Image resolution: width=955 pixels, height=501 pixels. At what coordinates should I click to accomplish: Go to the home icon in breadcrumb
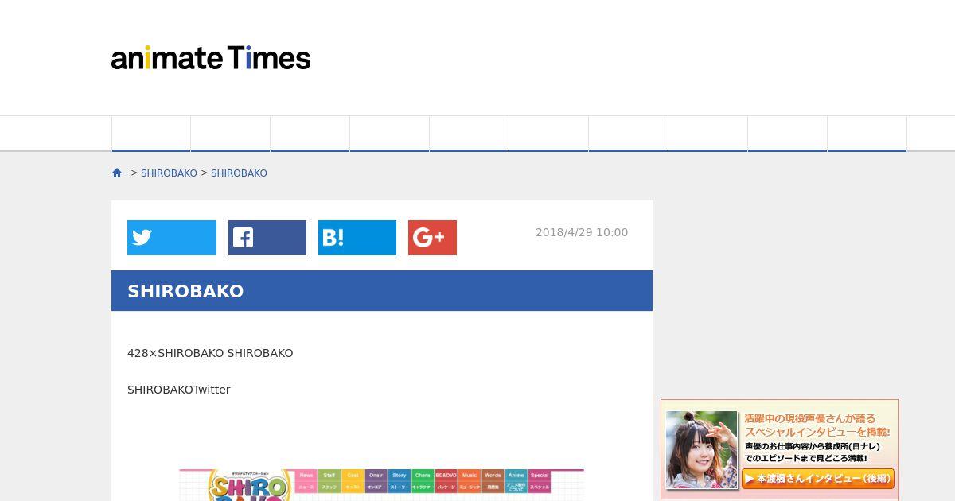pos(117,173)
